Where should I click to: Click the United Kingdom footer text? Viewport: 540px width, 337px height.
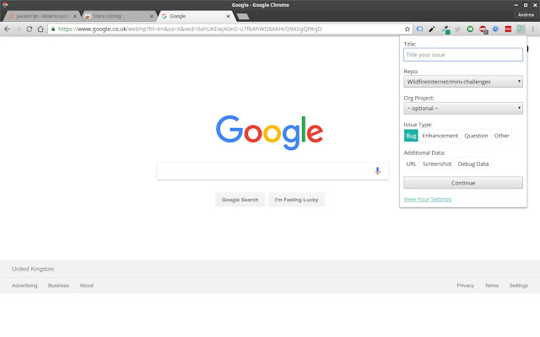tap(33, 269)
